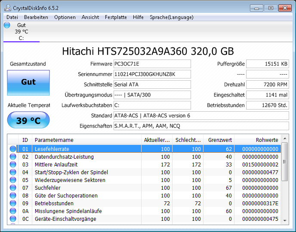Viewport: 296px width, 232px height.
Task: Click the Standard field ATA8-ACS version 6
Action: point(201,116)
